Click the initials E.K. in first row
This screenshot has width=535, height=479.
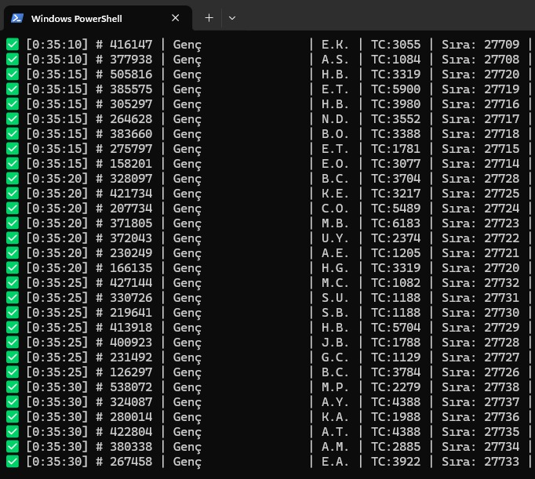point(335,45)
